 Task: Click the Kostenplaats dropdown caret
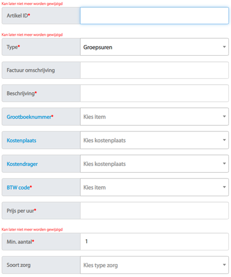coord(224,140)
